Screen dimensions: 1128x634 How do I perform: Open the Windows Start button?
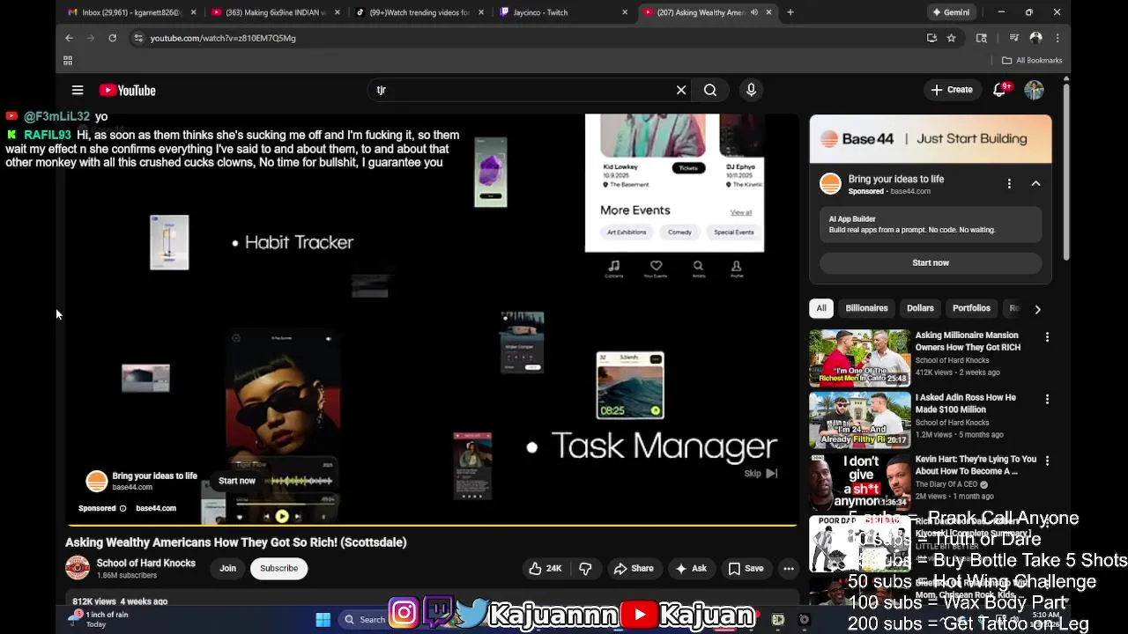tap(323, 619)
